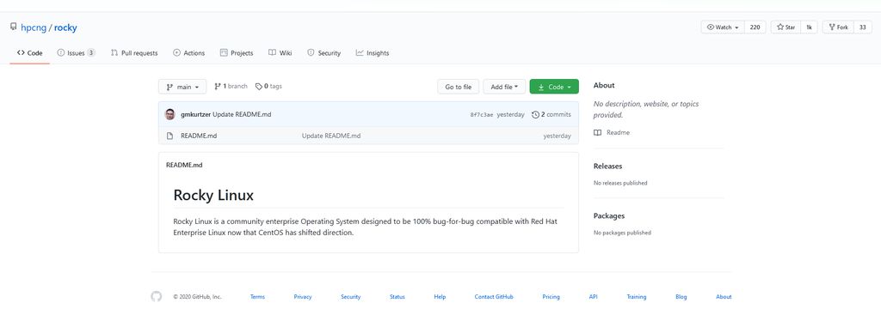The height and width of the screenshot is (321, 881).
Task: Click gmkurtzer's avatar image
Action: [x=169, y=114]
